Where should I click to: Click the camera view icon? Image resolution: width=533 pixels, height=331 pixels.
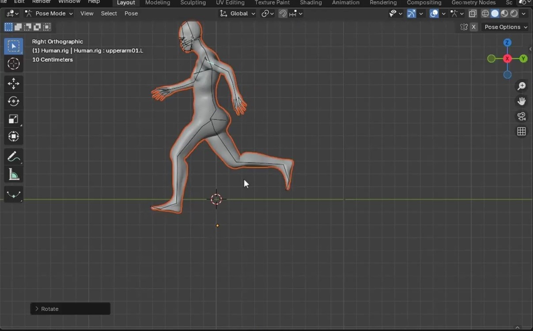pos(522,117)
